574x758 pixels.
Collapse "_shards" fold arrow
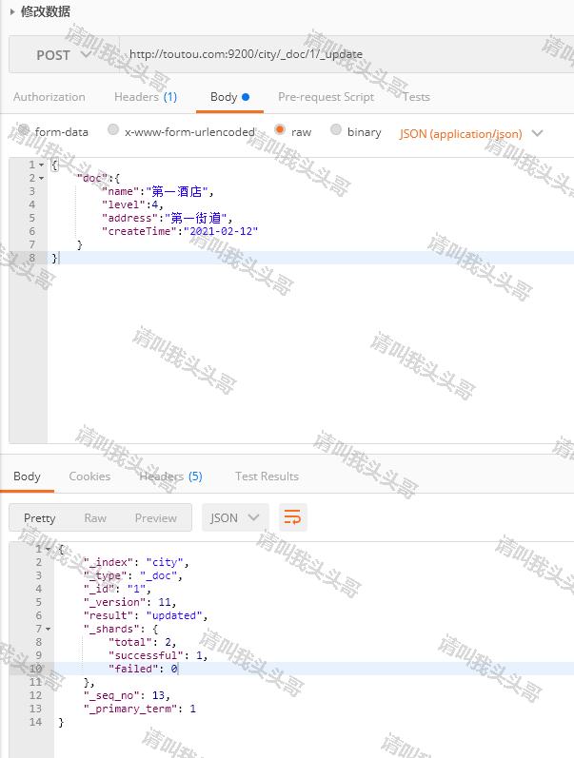[48, 629]
